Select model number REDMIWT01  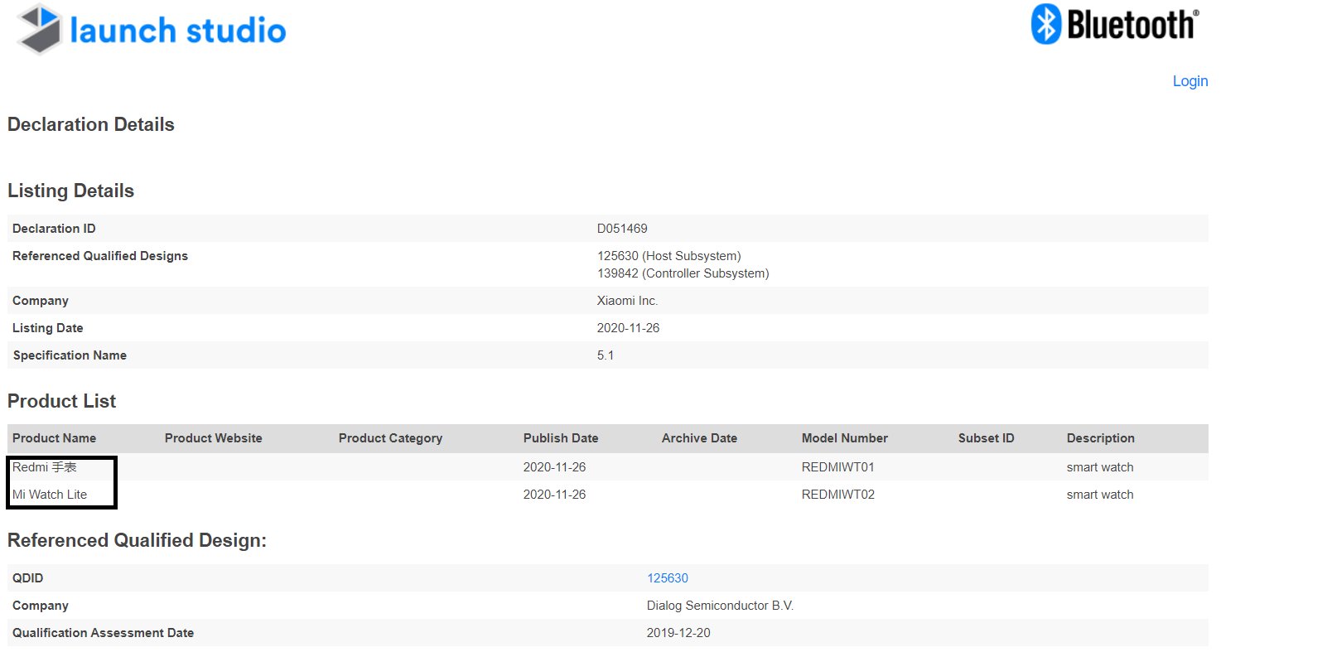tap(838, 467)
